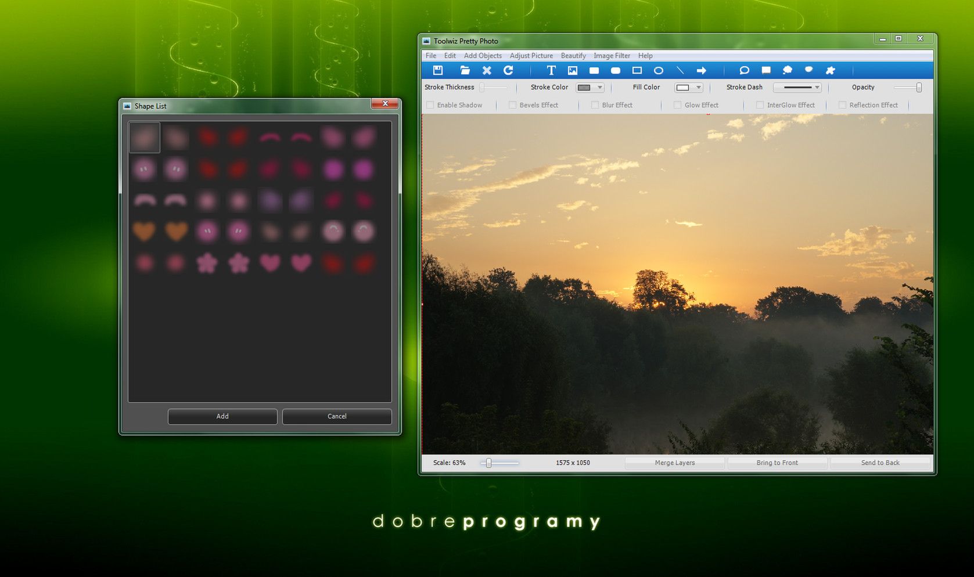Select the arrow shape tool

pos(702,70)
